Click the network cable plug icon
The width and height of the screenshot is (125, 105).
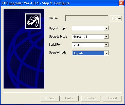(33, 21)
